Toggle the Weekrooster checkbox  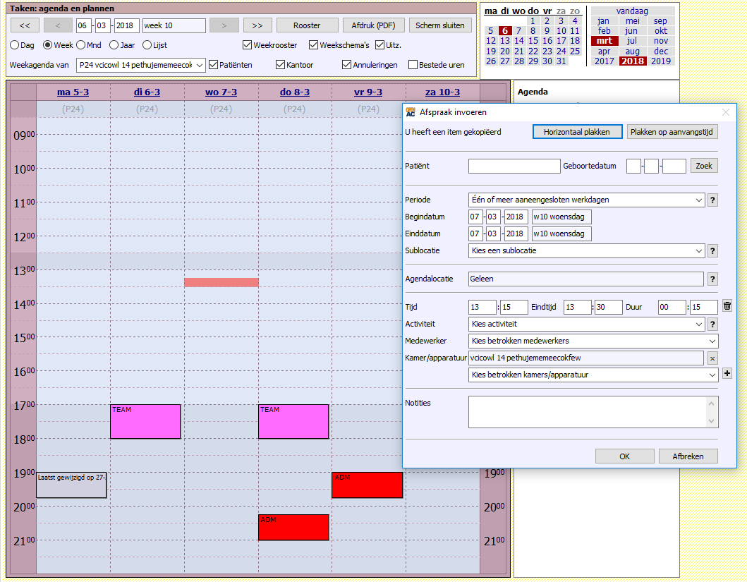[248, 45]
